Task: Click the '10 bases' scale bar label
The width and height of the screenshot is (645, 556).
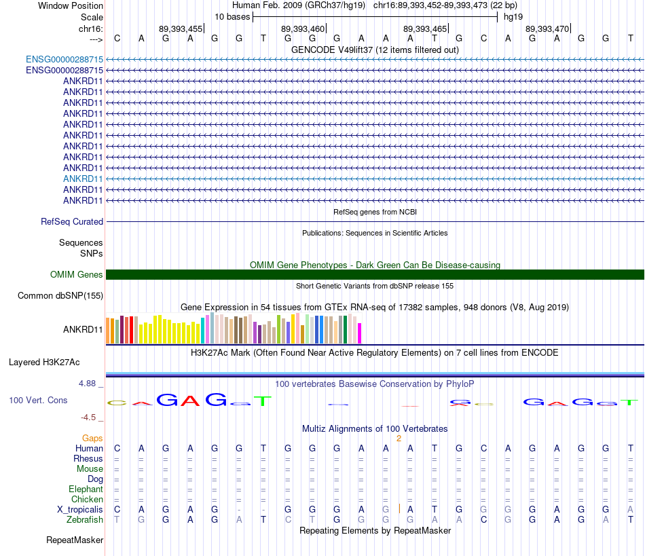Action: [232, 17]
